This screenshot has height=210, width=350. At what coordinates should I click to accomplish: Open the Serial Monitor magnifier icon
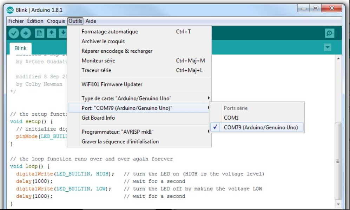point(330,33)
